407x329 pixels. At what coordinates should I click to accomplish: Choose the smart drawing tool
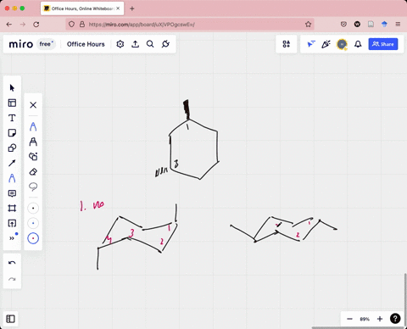tap(33, 157)
